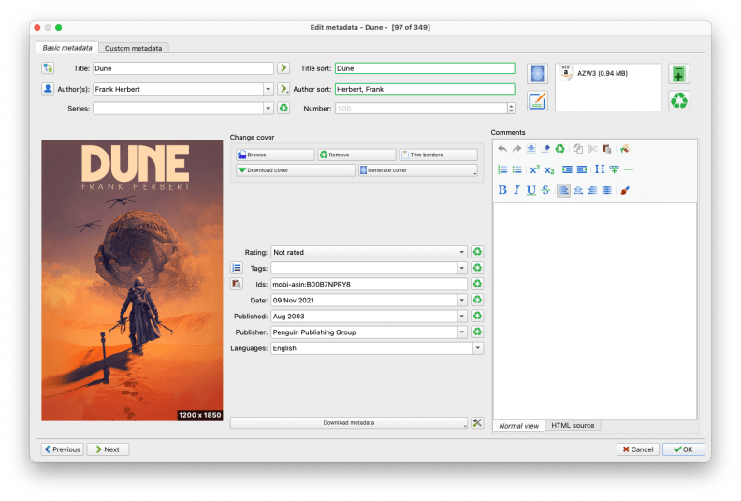Click the Dune cover image preview
741x501 pixels.
coord(132,281)
